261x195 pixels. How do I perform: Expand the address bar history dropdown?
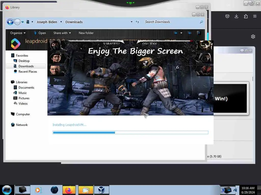pyautogui.click(x=132, y=22)
